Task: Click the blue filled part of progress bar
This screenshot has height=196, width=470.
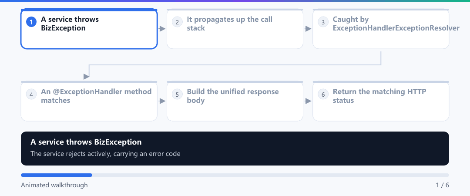Action: [x=56, y=175]
